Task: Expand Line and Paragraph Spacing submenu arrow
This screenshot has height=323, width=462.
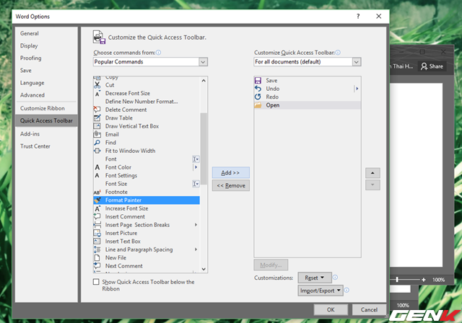Action: tap(196, 249)
